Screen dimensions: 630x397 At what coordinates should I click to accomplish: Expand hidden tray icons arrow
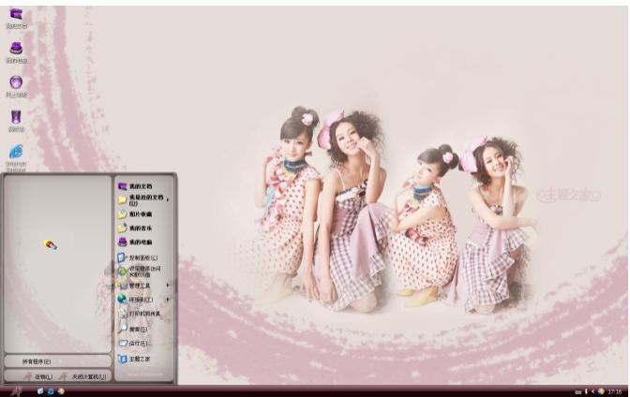[593, 391]
